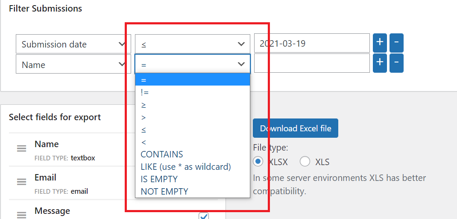Image resolution: width=457 pixels, height=219 pixels.
Task: Click the empty value field for Name filter
Action: 311,63
